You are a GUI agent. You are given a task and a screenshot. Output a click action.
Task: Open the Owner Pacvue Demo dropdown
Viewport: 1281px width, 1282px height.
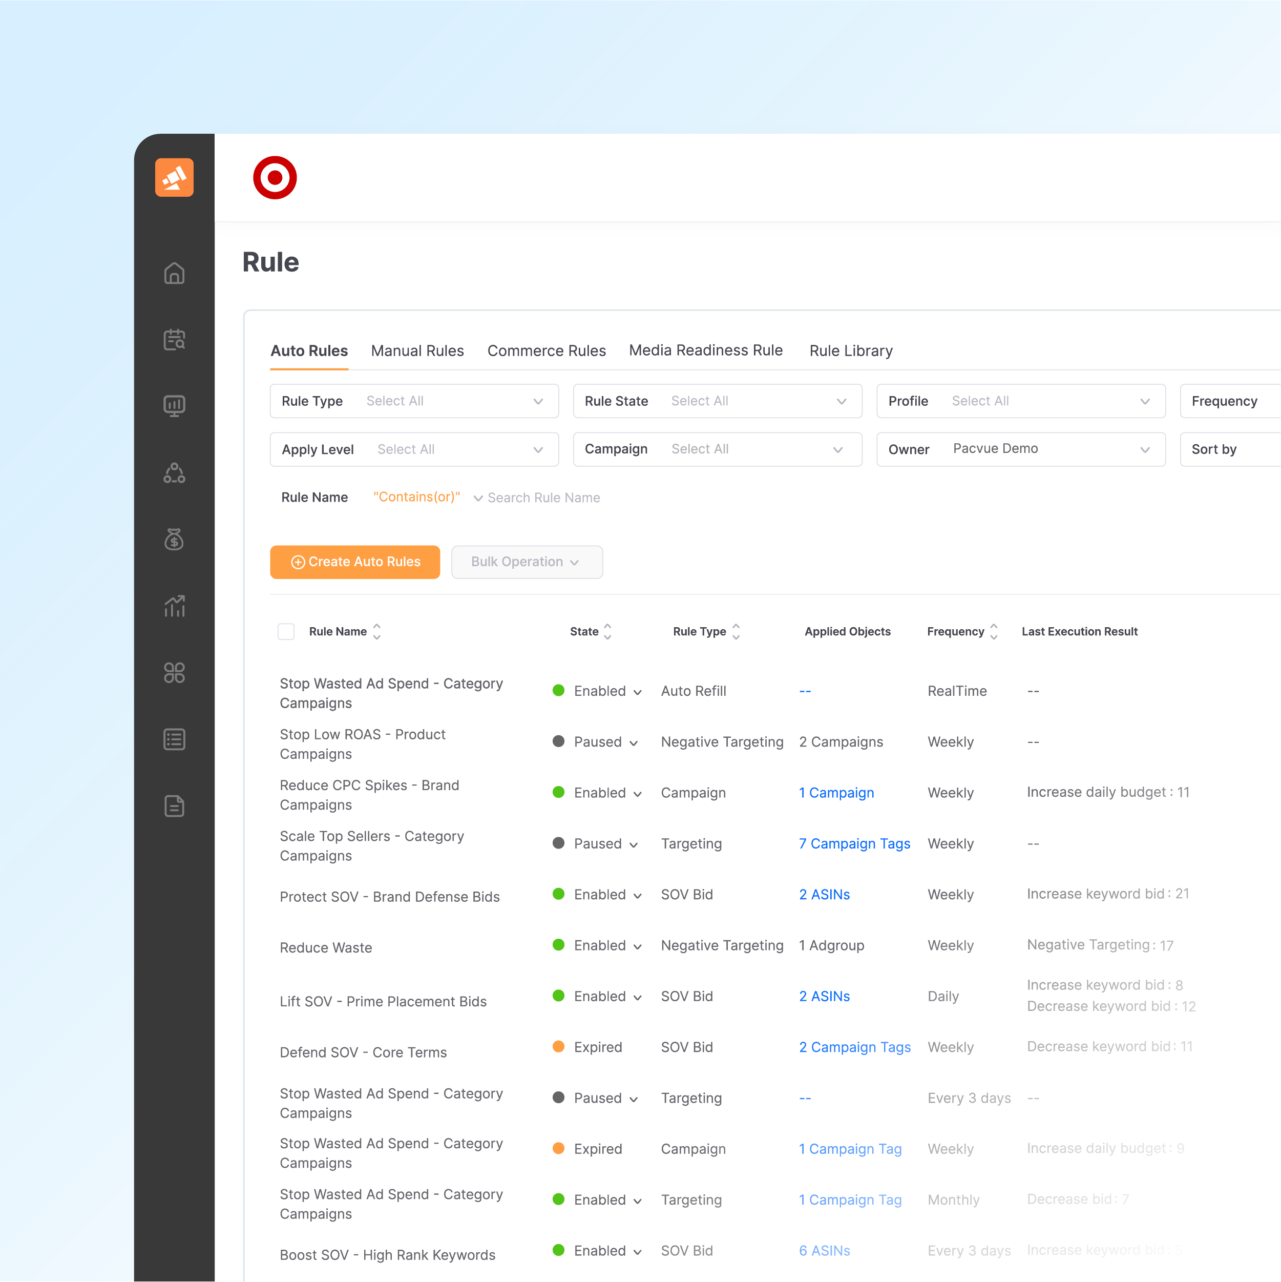[x=1020, y=449]
